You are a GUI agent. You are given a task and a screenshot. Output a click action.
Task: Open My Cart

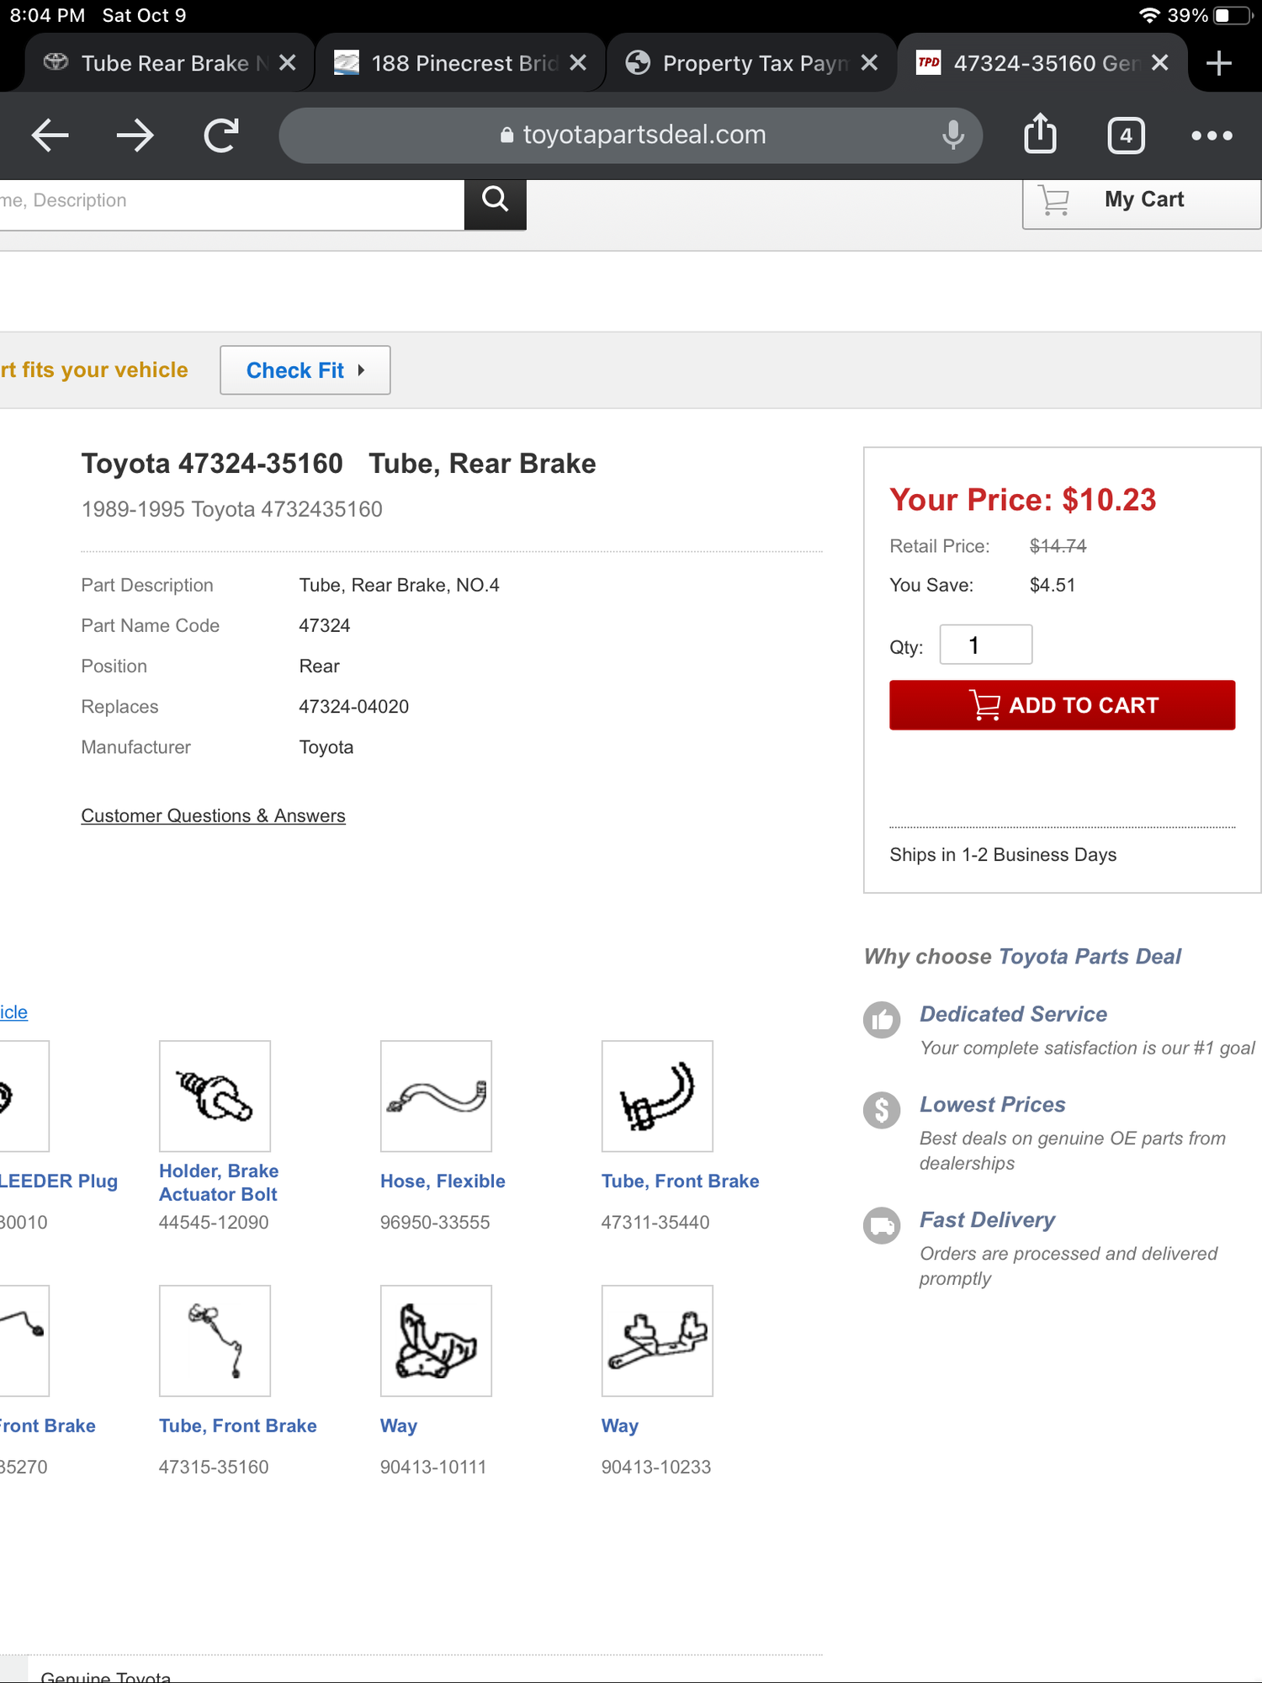[x=1141, y=200]
